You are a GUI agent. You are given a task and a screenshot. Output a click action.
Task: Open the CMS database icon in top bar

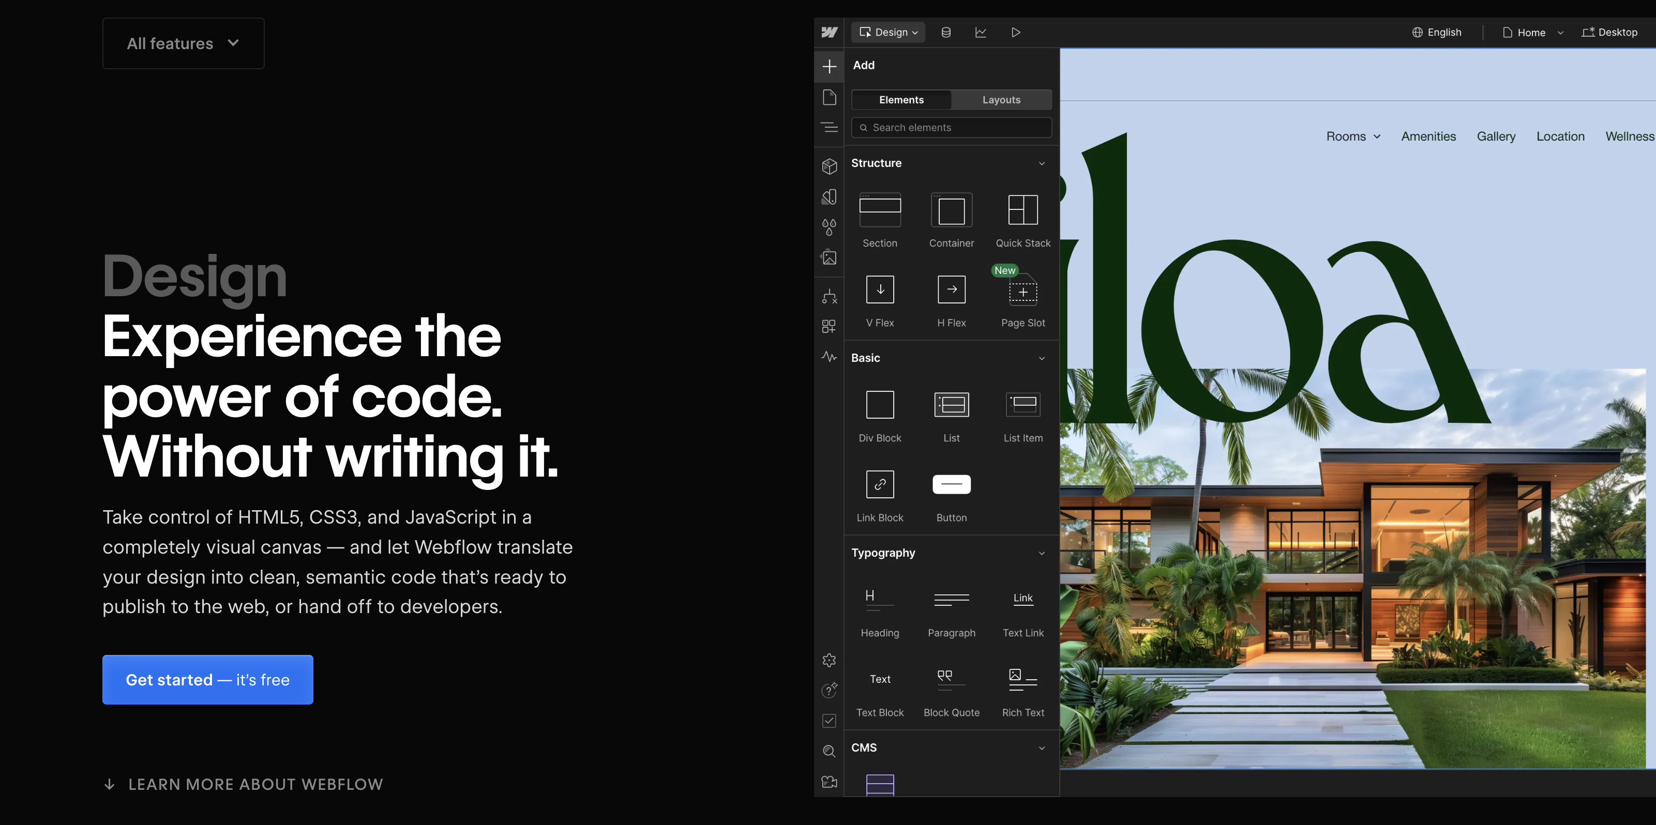point(945,32)
